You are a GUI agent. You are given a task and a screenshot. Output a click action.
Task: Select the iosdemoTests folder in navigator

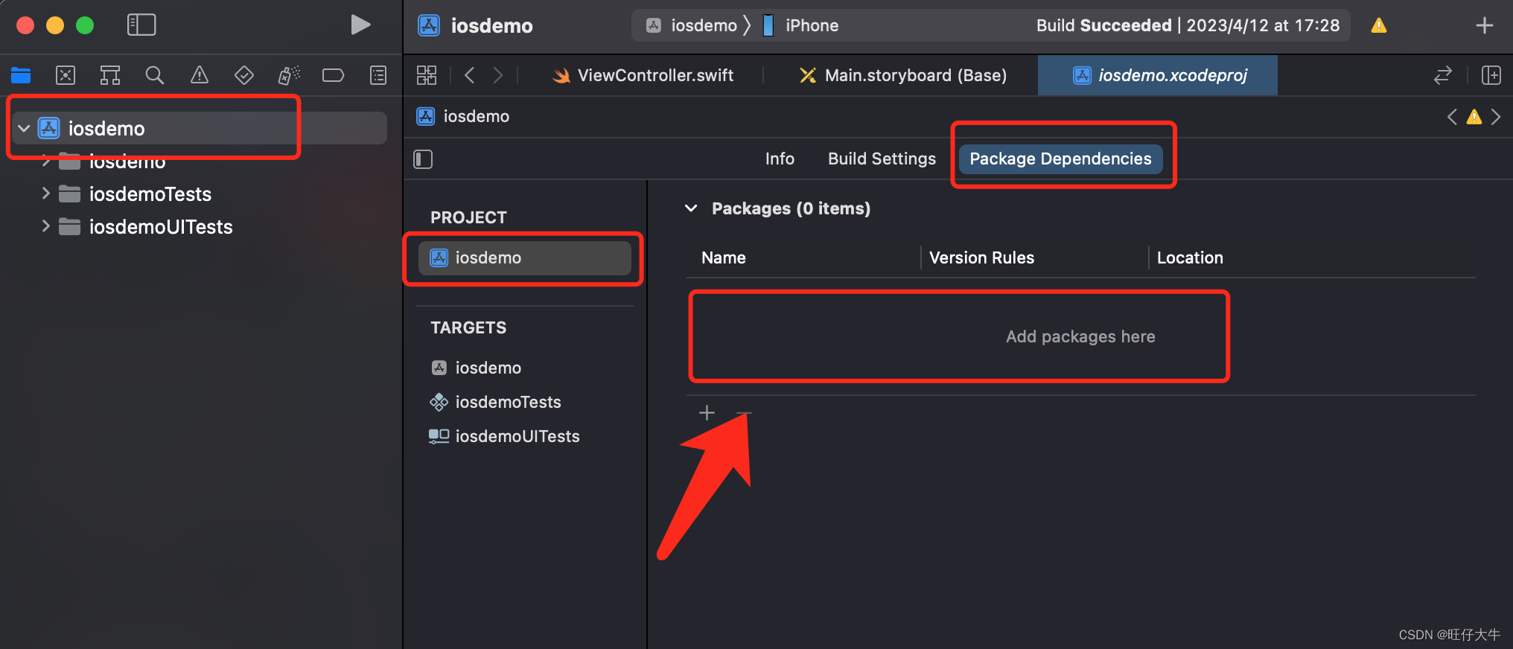150,194
